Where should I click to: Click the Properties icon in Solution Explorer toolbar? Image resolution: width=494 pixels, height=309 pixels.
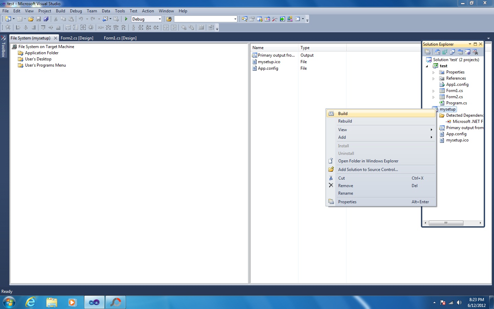click(427, 52)
